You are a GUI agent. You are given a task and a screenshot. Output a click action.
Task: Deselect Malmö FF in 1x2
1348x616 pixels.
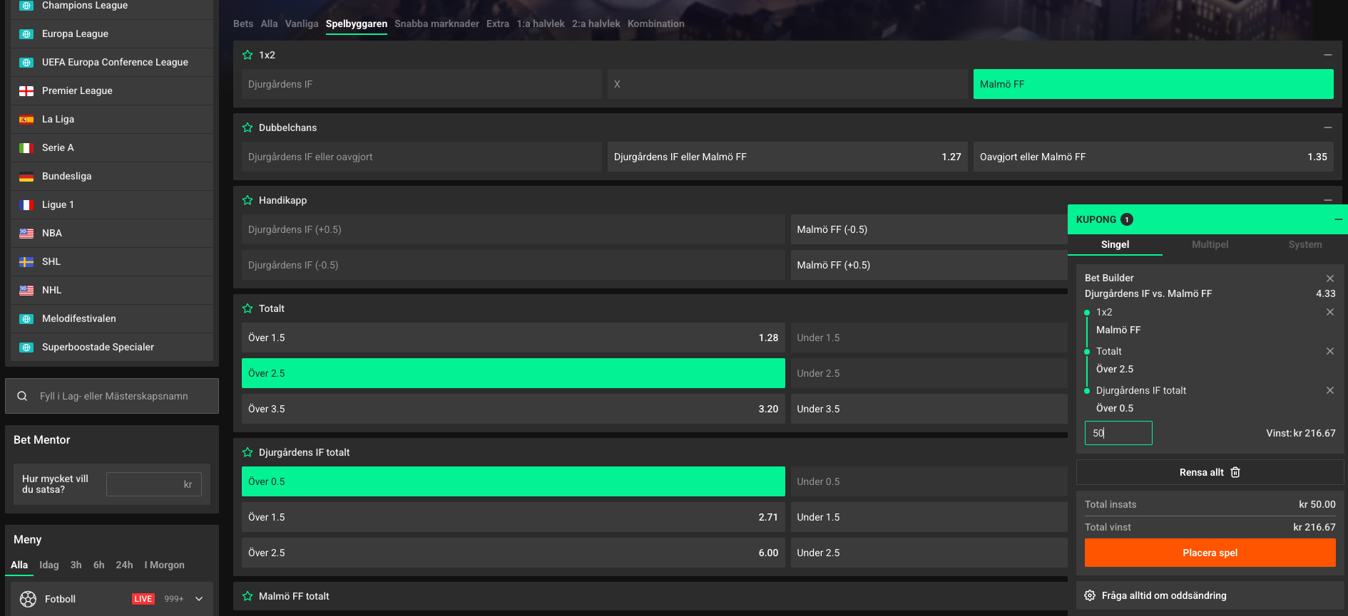tap(1153, 84)
